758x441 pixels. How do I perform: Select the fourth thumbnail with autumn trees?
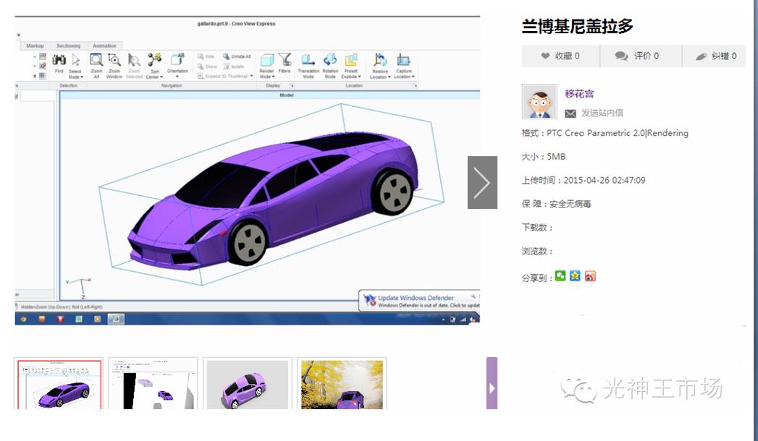pos(342,384)
